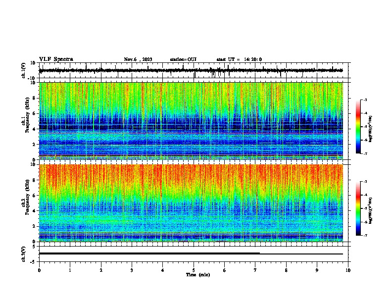
Task: Click the time axis tick label "9"
Action: pyautogui.click(x=317, y=270)
